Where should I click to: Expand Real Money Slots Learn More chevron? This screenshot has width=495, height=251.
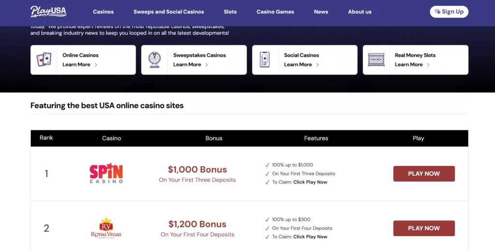click(x=428, y=65)
